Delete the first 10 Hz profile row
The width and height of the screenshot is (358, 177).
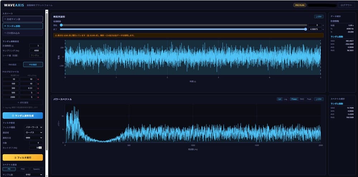pos(38,79)
